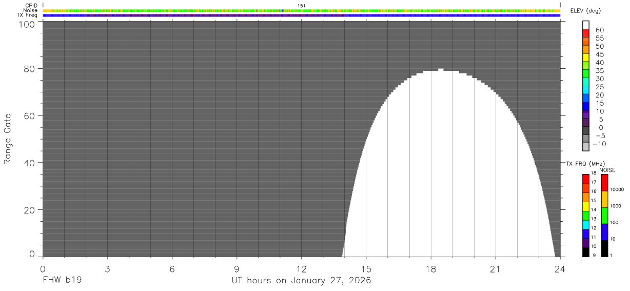Select the red swatch in the ELEV color bar
The width and height of the screenshot is (630, 291).
pos(586,33)
